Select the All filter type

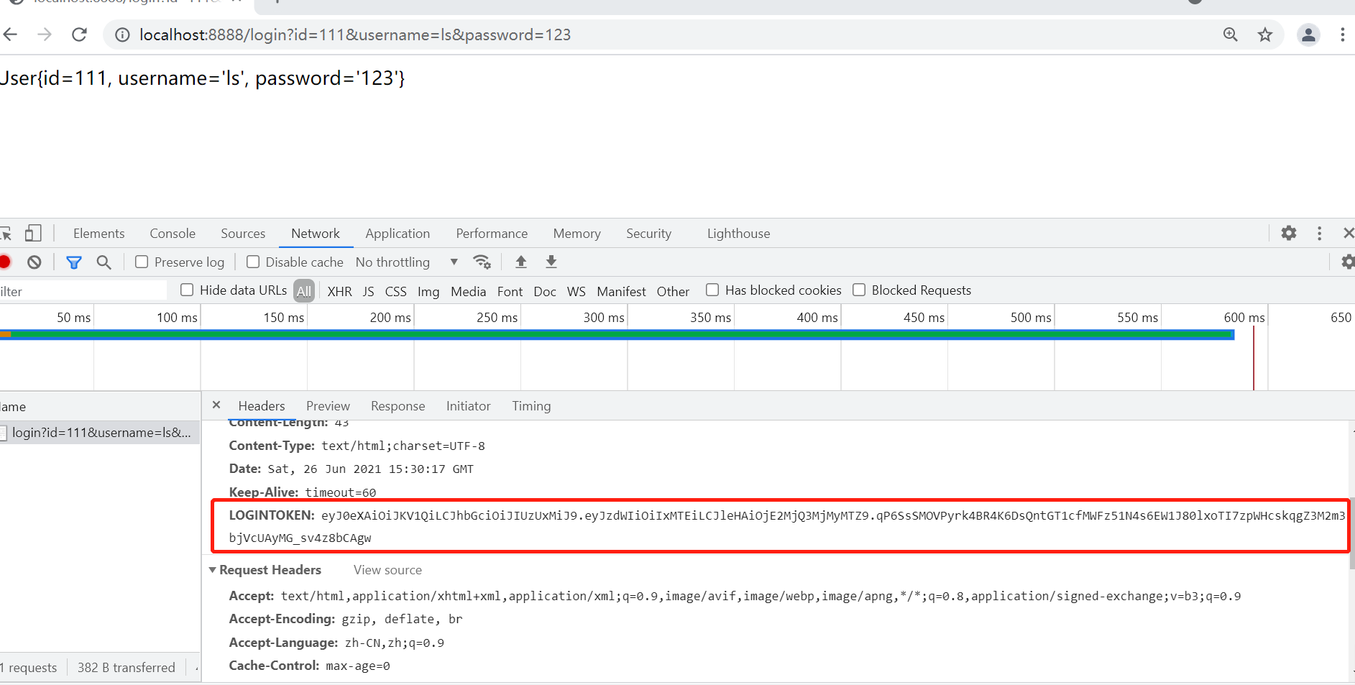coord(304,290)
